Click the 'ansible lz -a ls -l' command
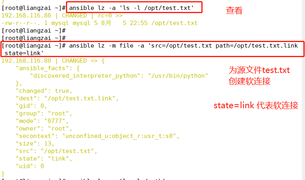The image size is (305, 180). click(131, 8)
